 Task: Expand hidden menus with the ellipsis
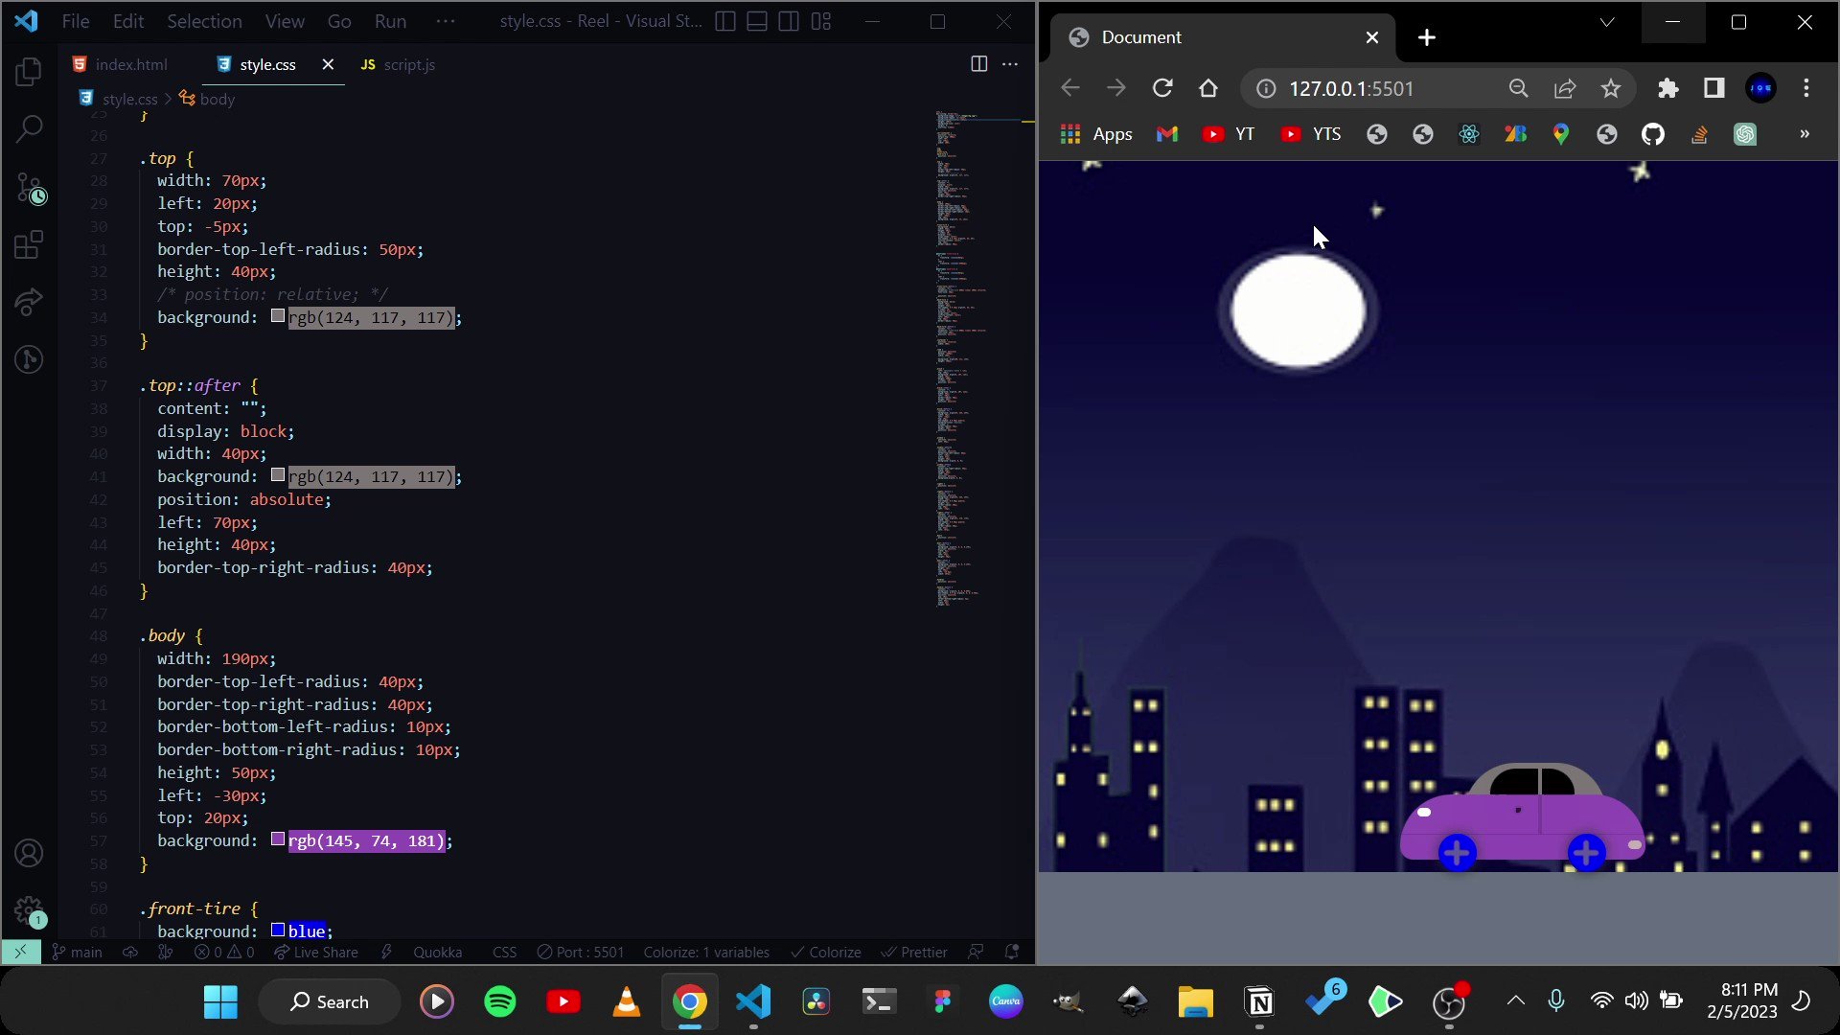pyautogui.click(x=446, y=21)
